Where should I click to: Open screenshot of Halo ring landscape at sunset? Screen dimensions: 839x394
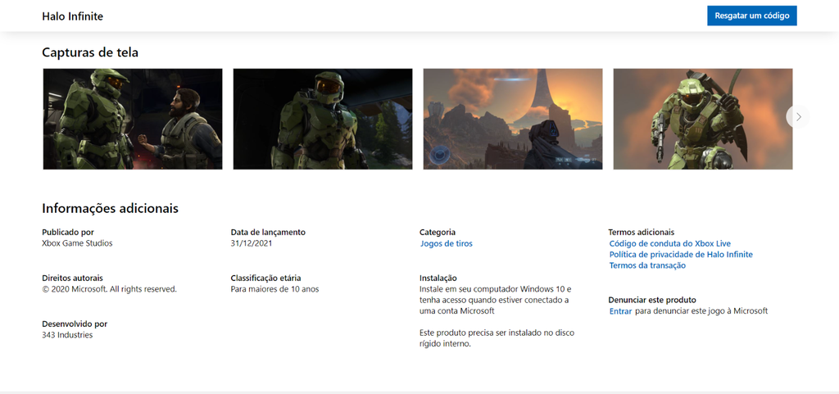[x=513, y=119]
